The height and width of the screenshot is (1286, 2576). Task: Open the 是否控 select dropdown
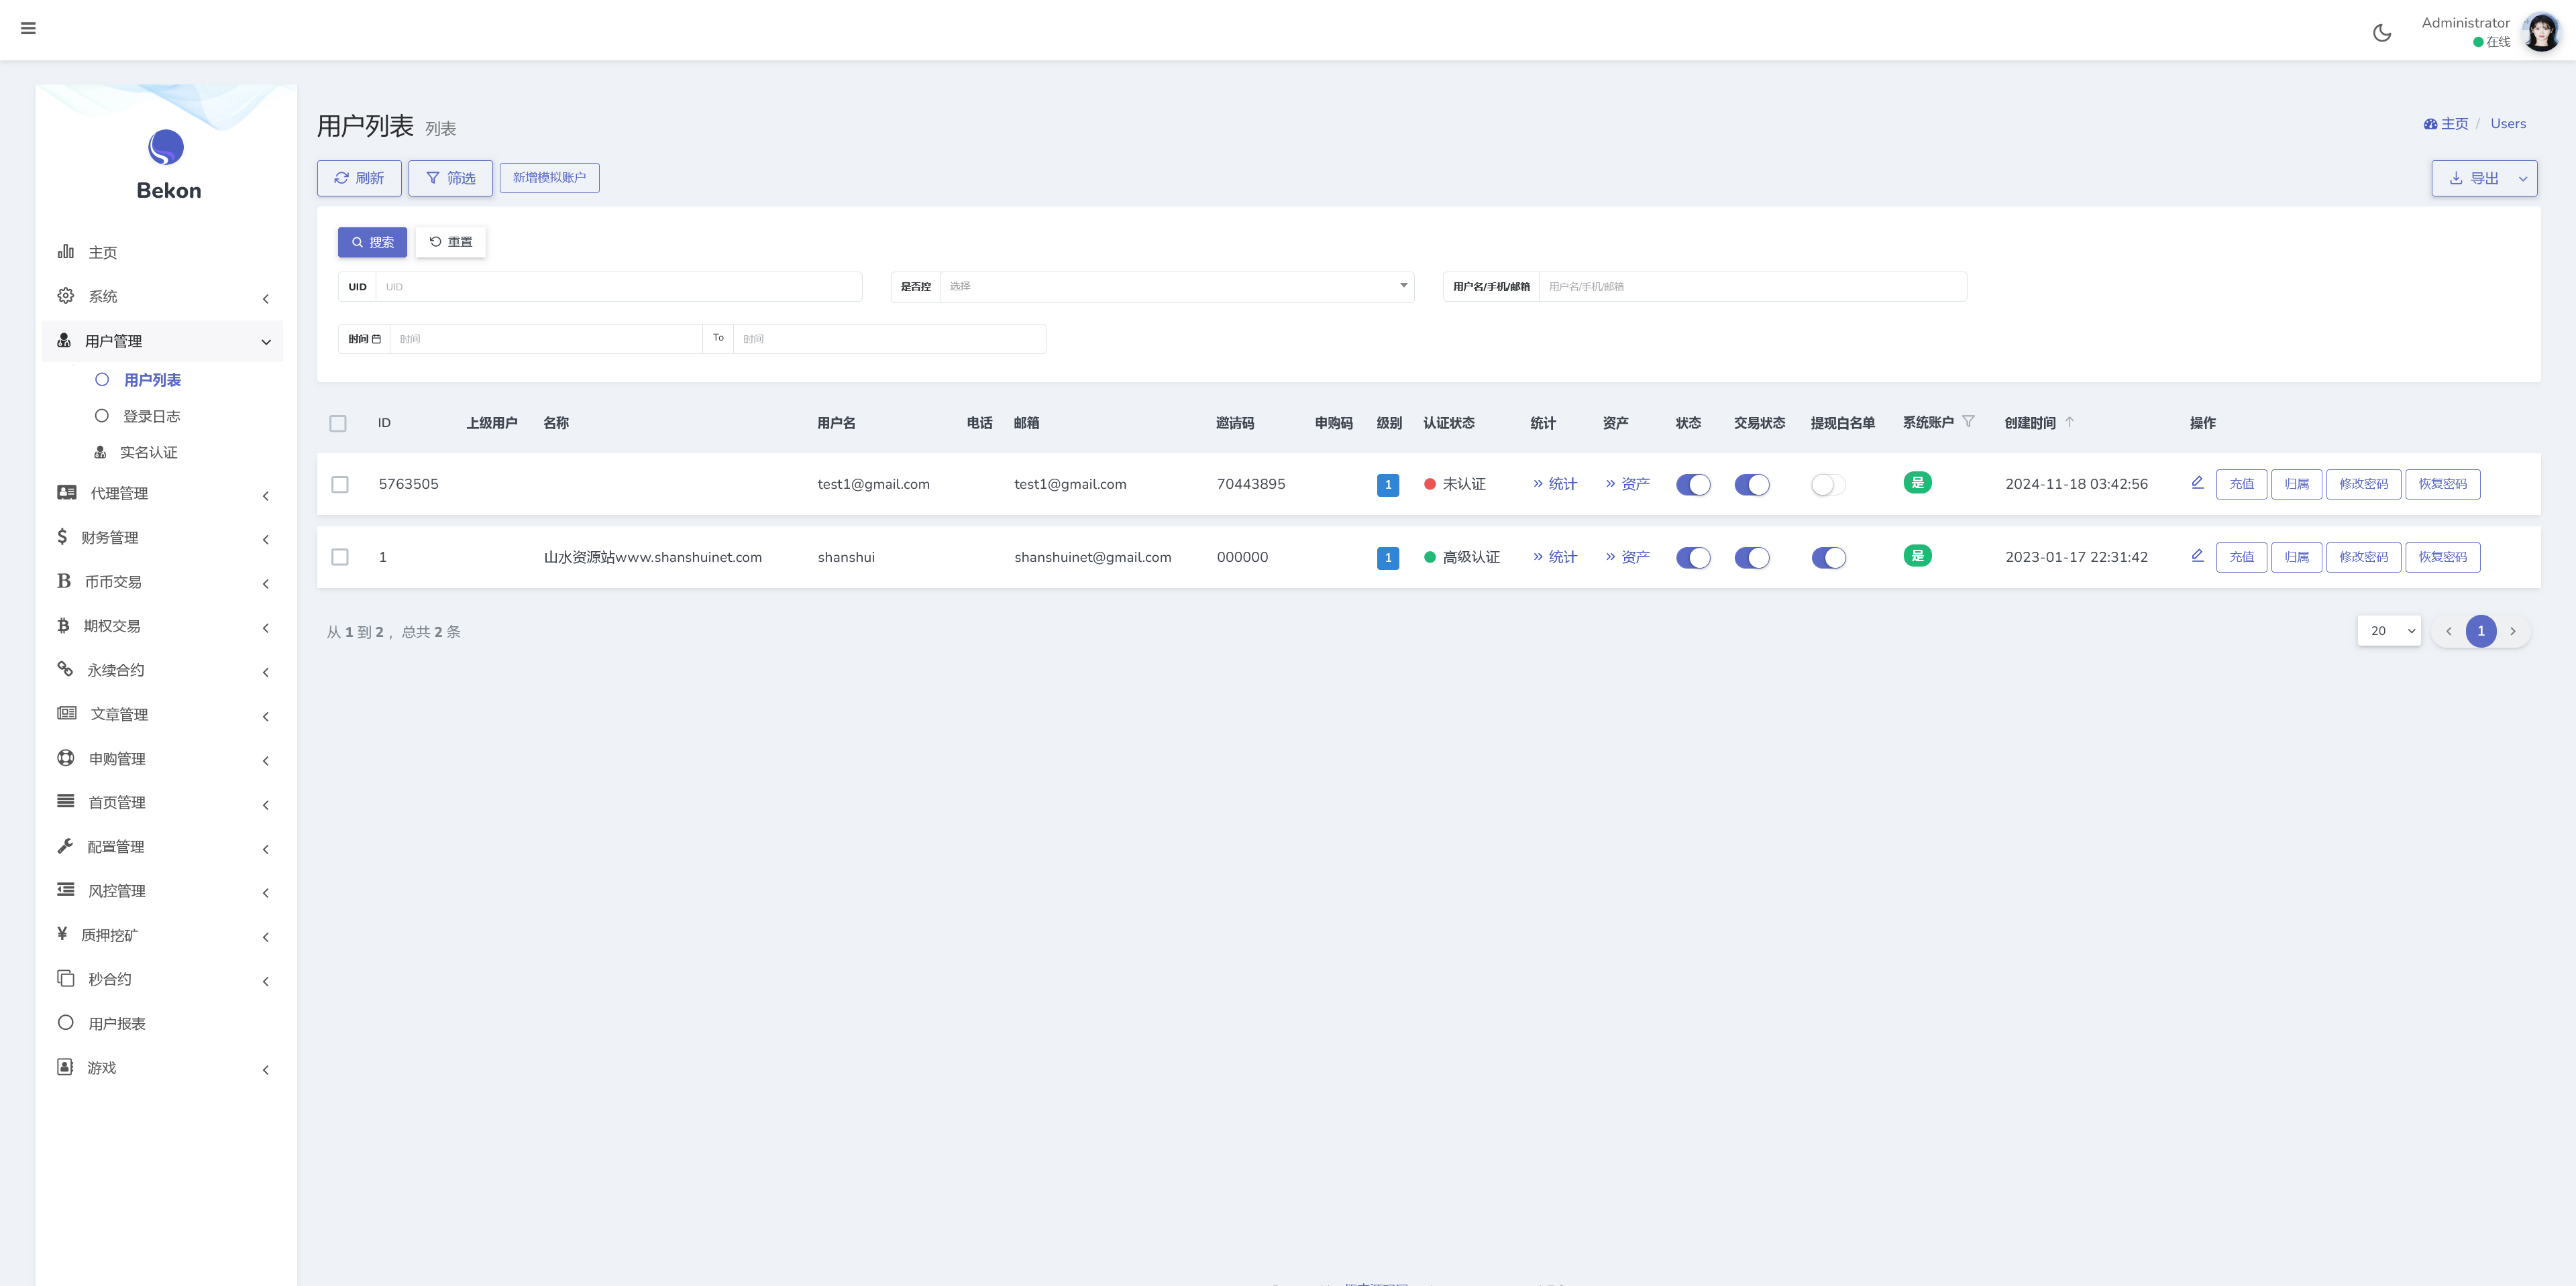1175,287
